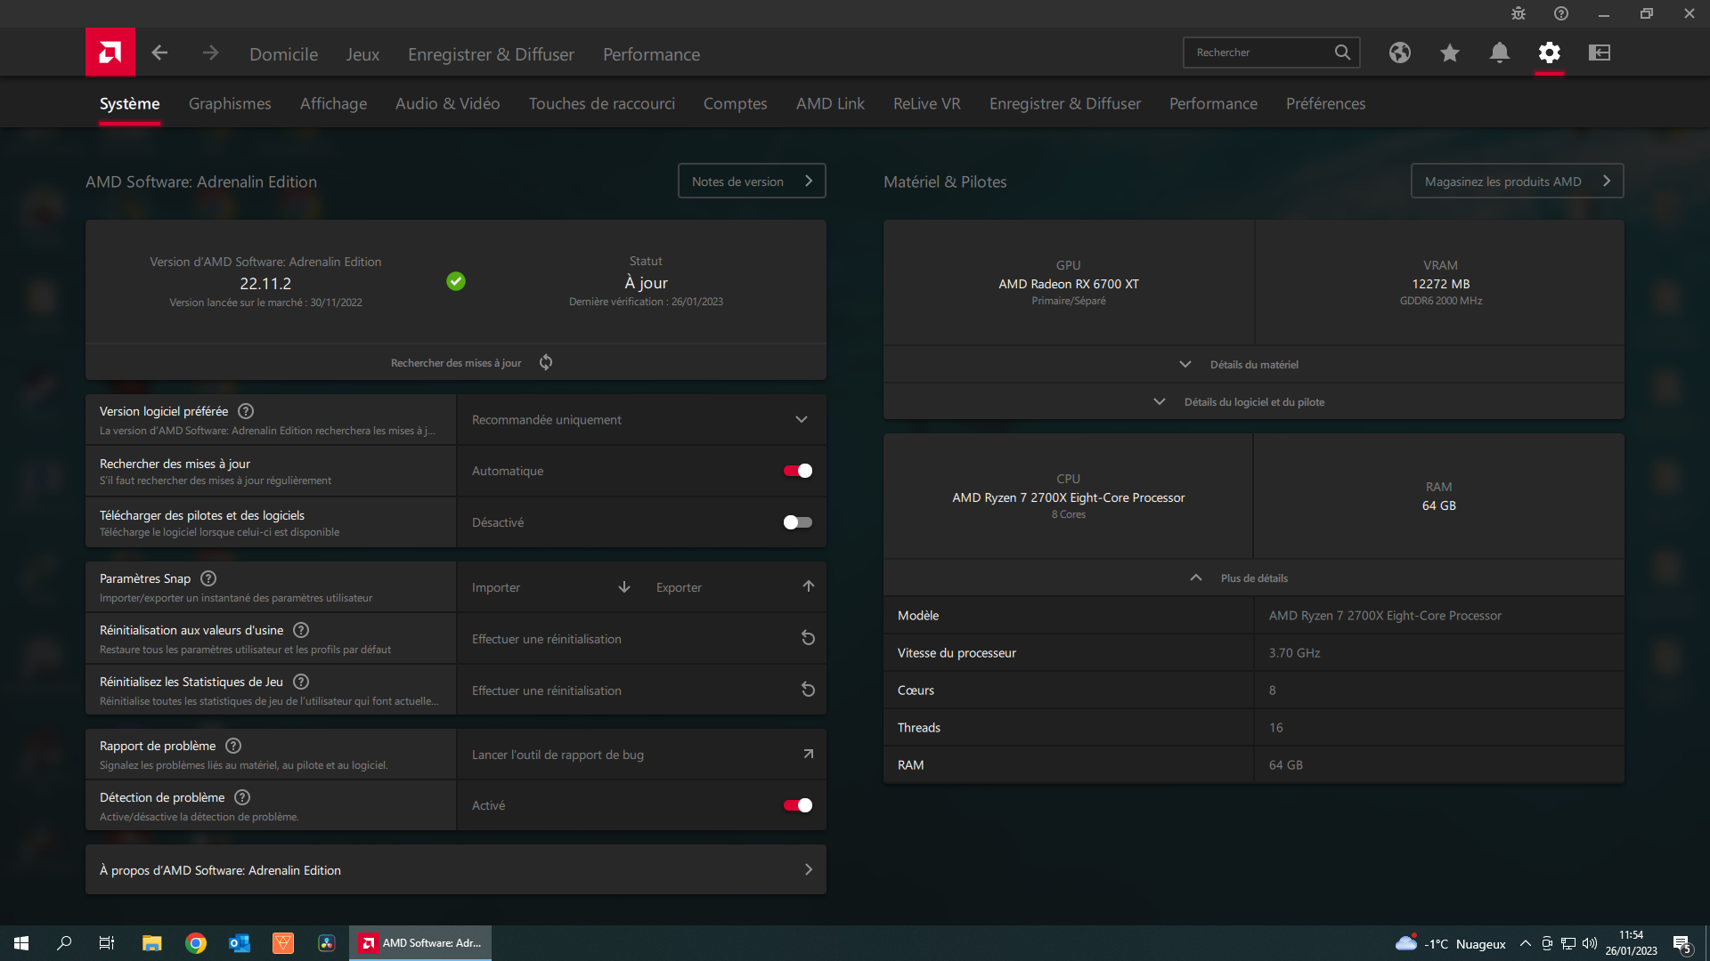Expand Détails du matériel section

click(1254, 364)
